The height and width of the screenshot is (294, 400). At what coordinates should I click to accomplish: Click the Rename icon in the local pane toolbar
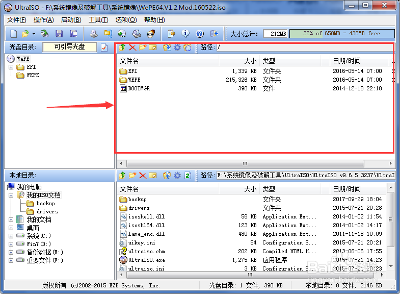(x=153, y=176)
